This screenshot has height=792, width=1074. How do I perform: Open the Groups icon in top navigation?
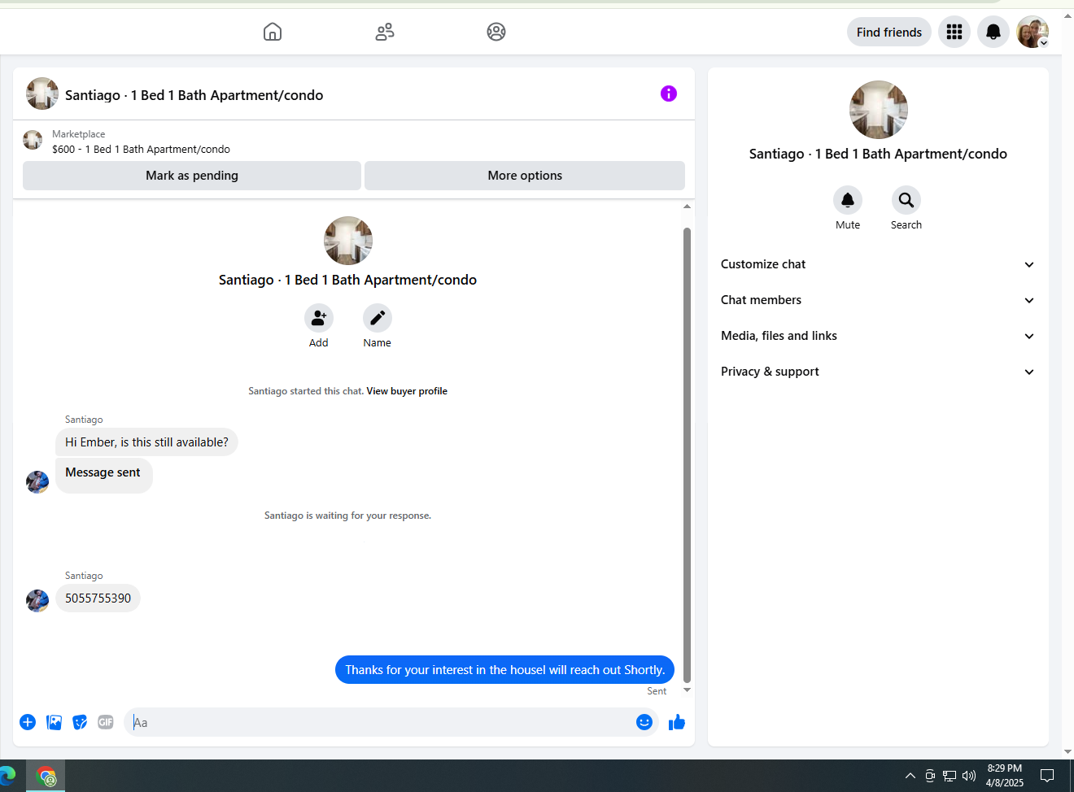(x=496, y=32)
